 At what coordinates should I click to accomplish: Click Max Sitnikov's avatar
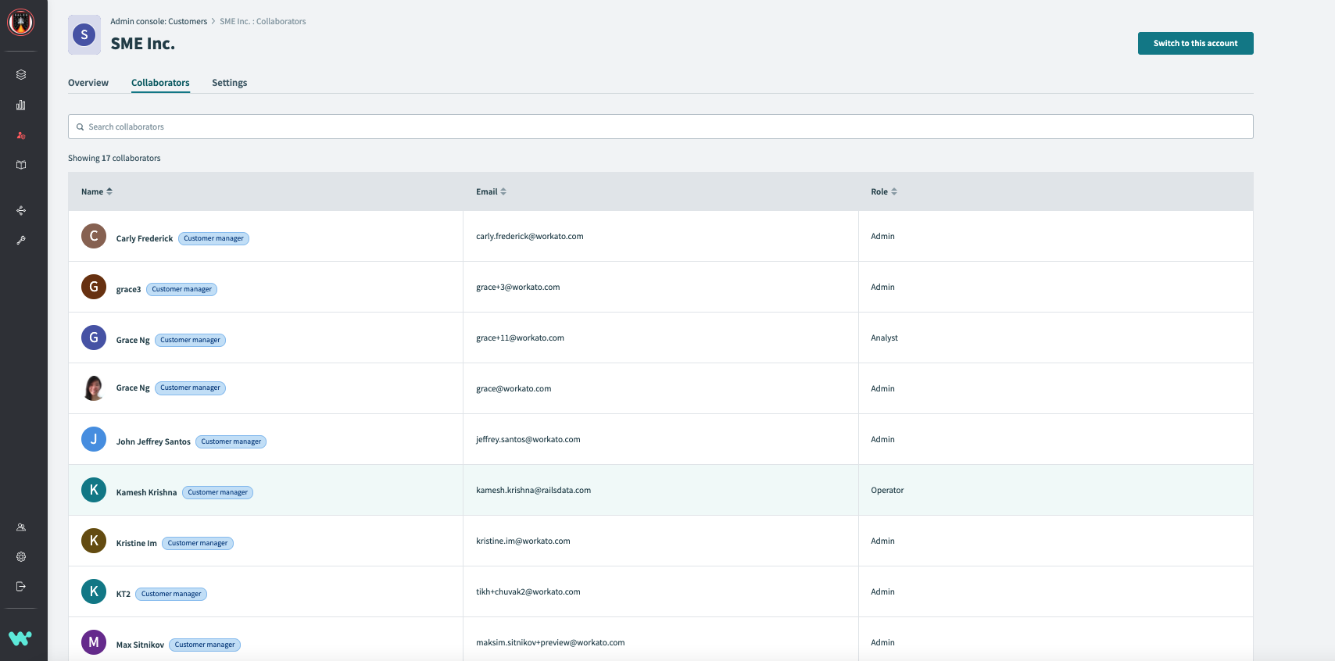click(94, 642)
